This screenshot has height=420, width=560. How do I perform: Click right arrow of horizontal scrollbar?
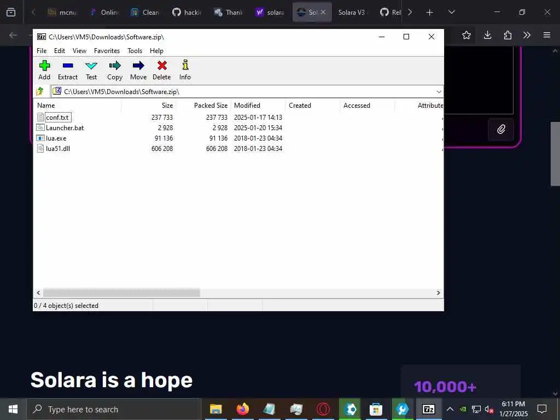[438, 293]
